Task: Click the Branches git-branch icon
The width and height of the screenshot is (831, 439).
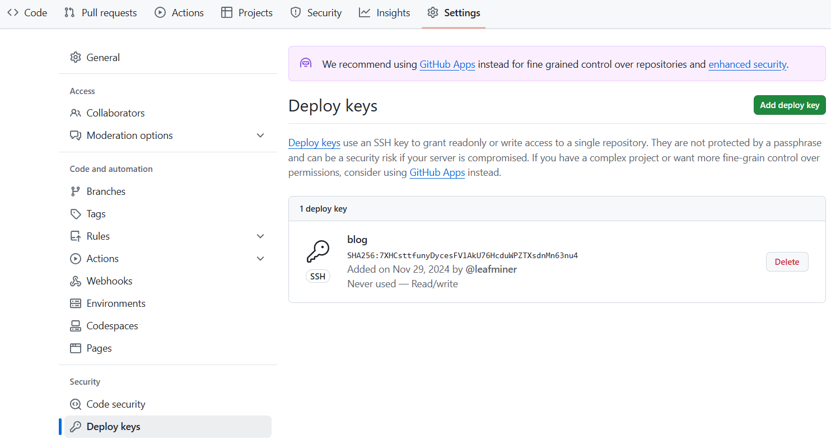Action: click(x=75, y=192)
